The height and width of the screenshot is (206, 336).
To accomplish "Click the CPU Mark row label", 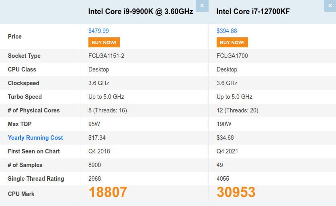I will (21, 194).
